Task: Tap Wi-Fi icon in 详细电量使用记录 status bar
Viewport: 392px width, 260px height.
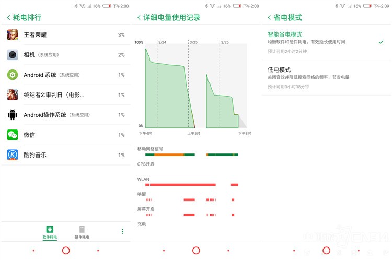Action: pos(212,6)
